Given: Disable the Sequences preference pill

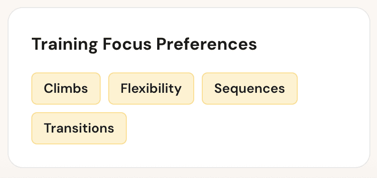Looking at the screenshot, I should pos(250,89).
